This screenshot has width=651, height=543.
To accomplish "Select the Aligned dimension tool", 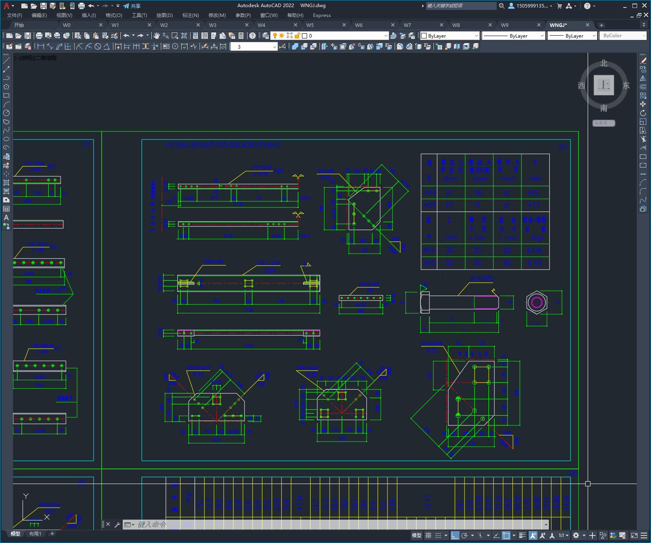I will point(49,46).
